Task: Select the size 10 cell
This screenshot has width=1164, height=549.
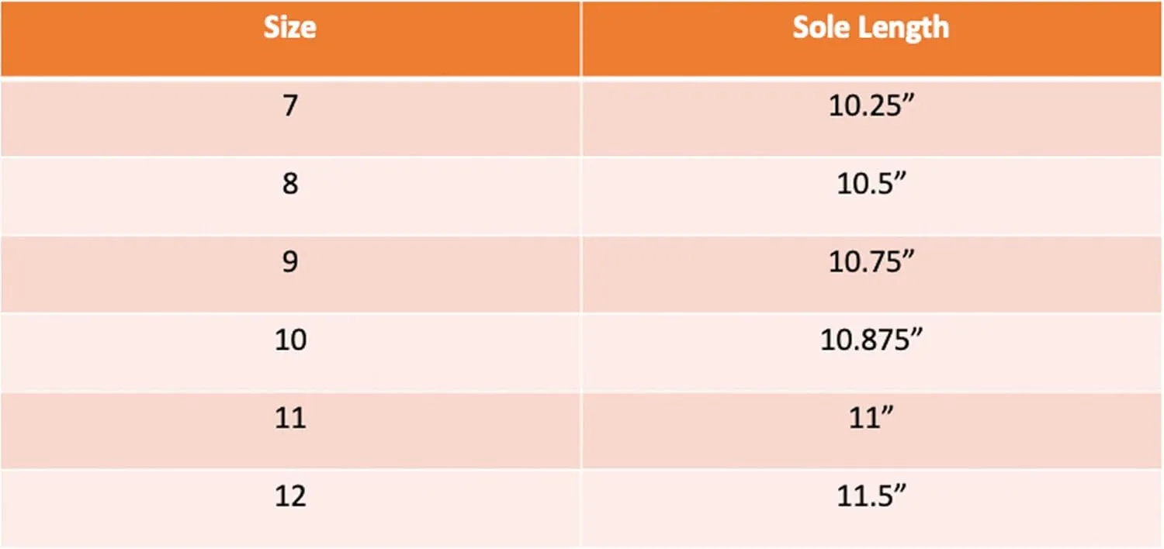Action: click(x=290, y=352)
